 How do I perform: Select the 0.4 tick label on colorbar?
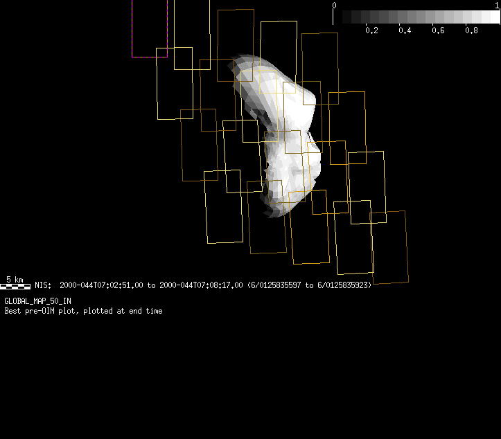coord(405,30)
